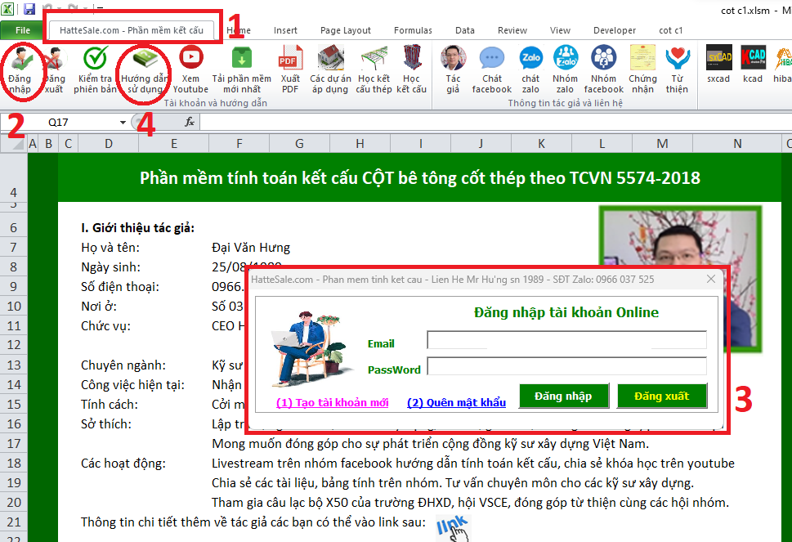Open Chat facebook icon
Viewport: 792px width, 542px height.
coord(492,69)
